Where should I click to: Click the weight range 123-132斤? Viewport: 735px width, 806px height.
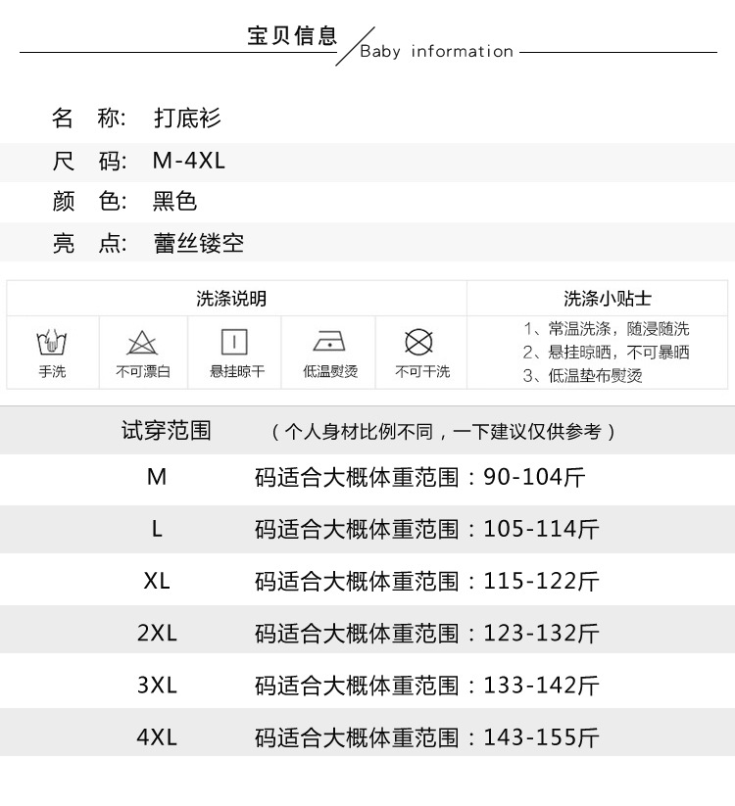coord(541,633)
